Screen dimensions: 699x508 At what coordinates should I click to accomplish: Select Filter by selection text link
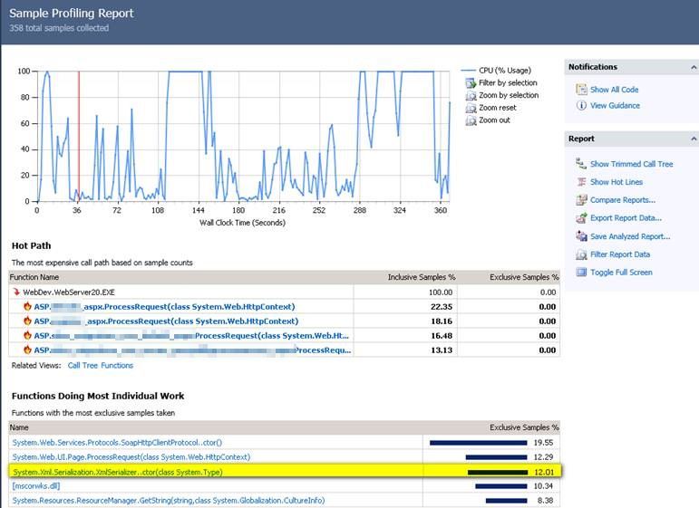pos(508,82)
